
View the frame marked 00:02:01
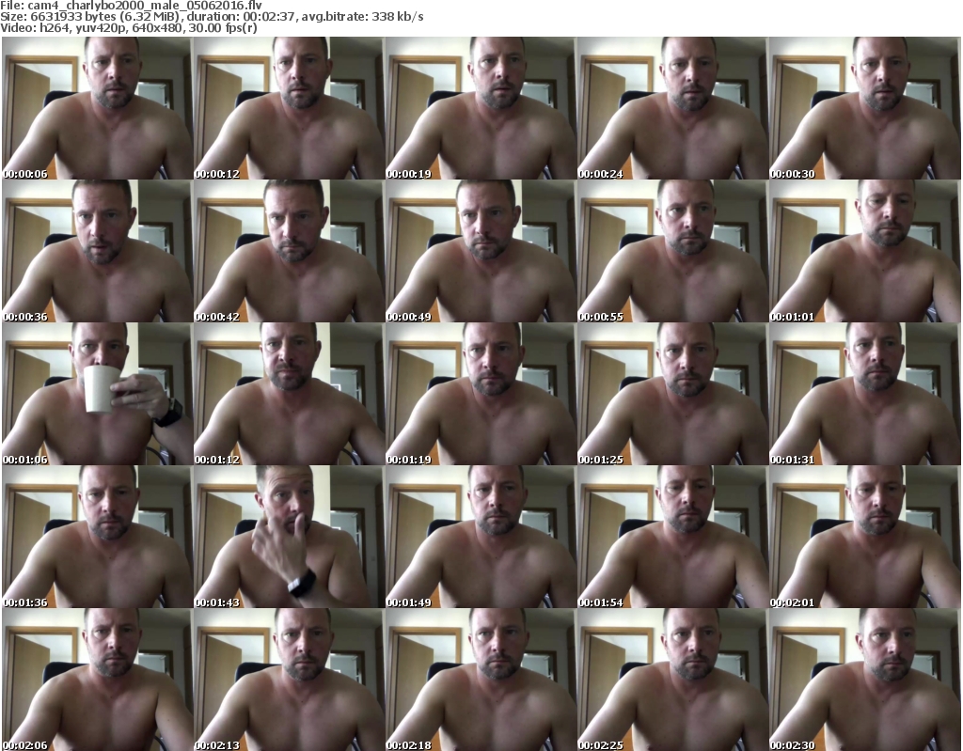point(864,537)
